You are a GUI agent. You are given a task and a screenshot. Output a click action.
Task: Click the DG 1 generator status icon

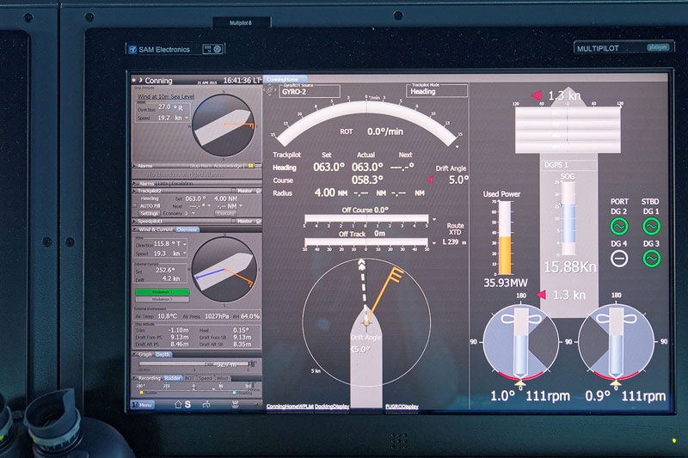(651, 226)
